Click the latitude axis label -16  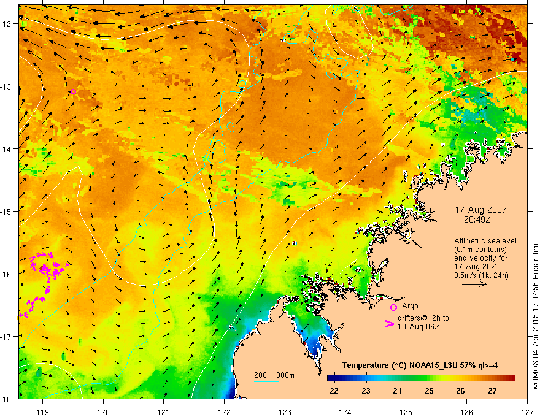click(7, 274)
